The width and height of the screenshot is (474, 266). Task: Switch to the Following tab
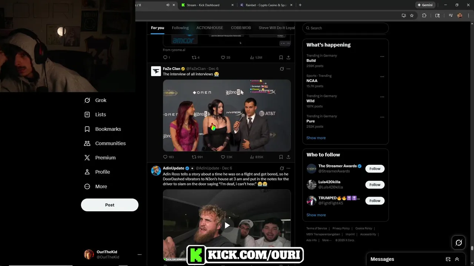coord(180,28)
